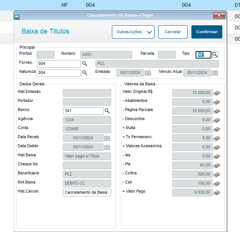Screen dimensions: 240x239
Task: Click the Hist.Emissão field
Action: coord(87,93)
